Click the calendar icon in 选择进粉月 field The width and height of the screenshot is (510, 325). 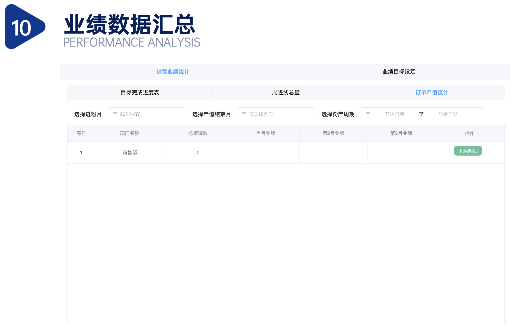[x=115, y=114]
